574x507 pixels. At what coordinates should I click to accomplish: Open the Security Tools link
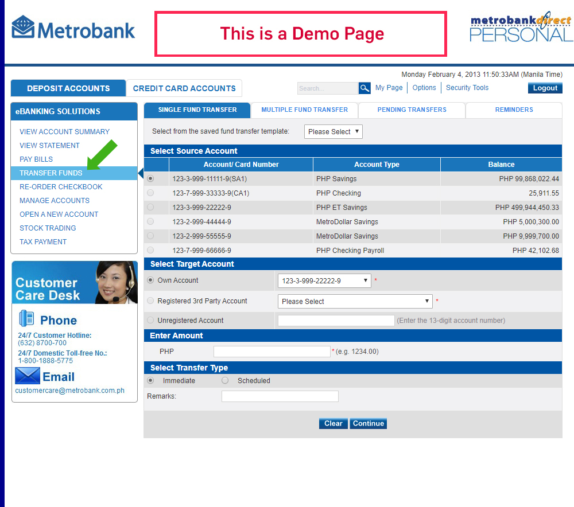click(467, 88)
